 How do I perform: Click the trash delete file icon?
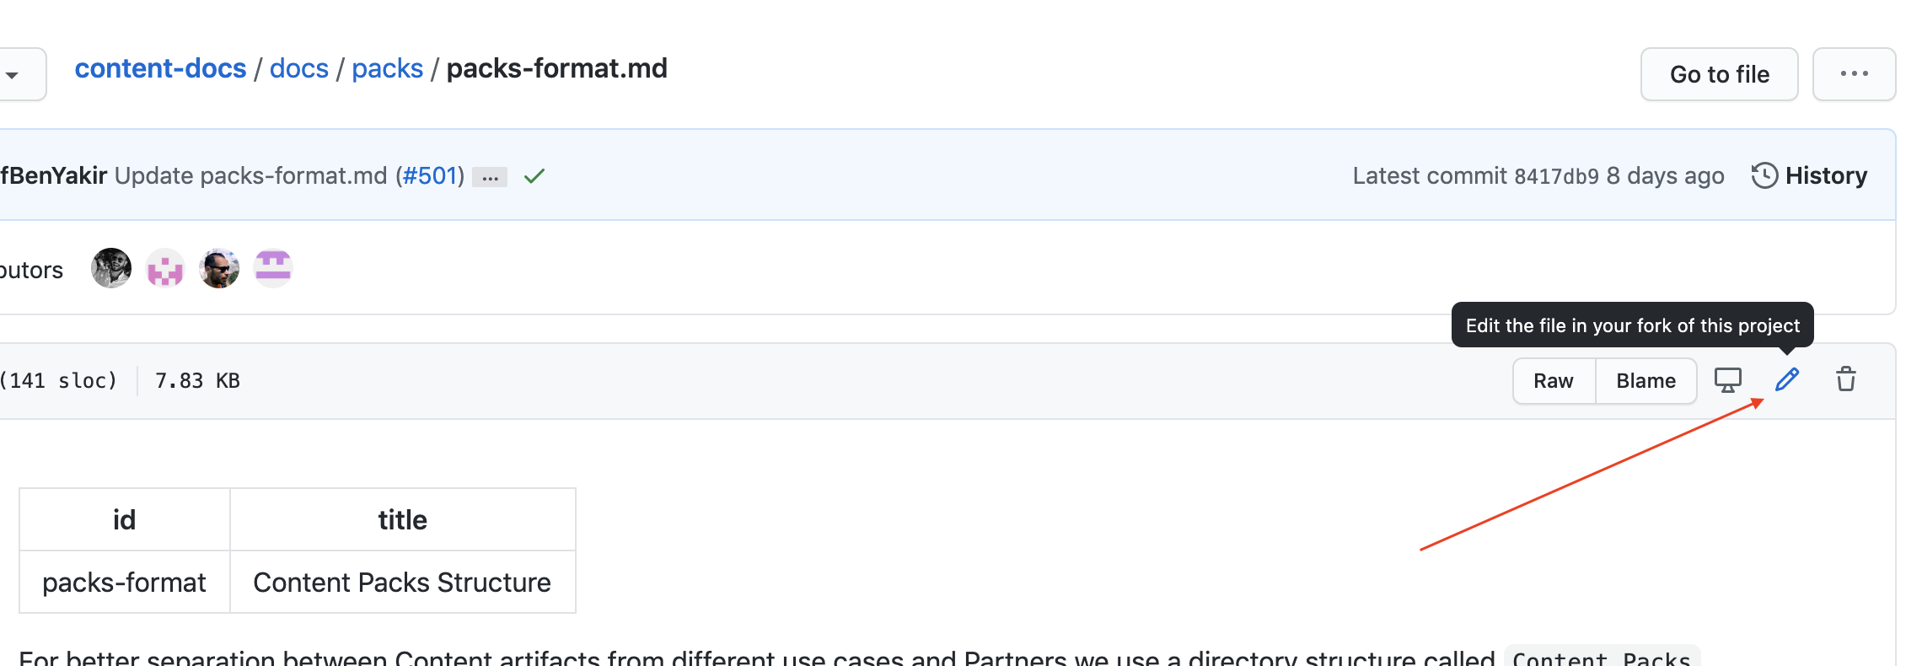pos(1846,380)
